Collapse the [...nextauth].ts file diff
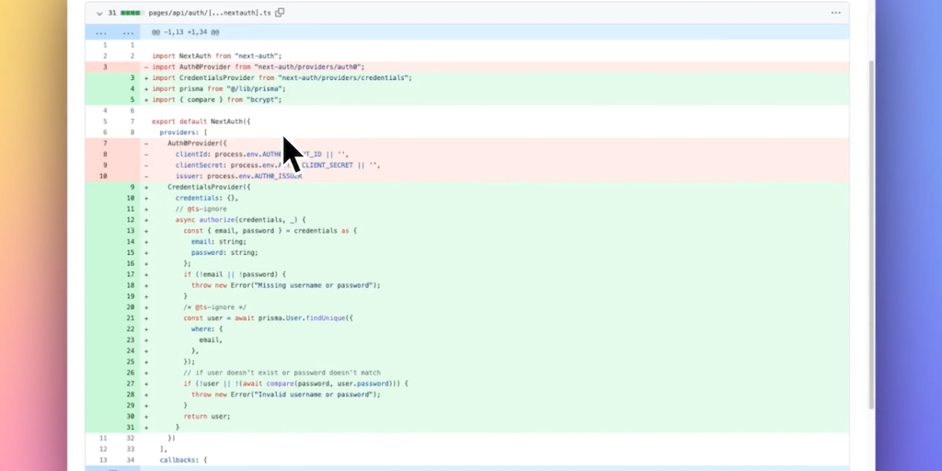942x471 pixels. coord(98,13)
